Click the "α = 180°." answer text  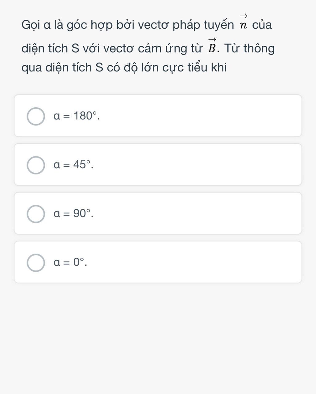(77, 116)
